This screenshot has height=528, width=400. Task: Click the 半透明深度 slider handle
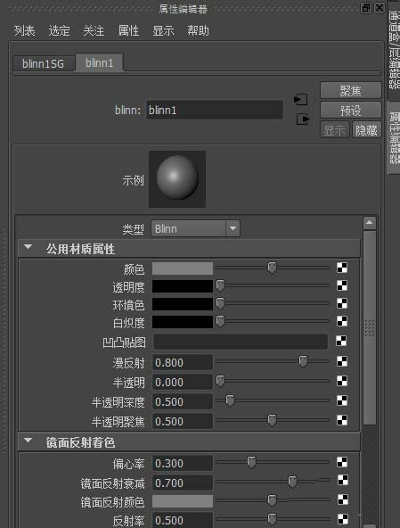(x=230, y=400)
